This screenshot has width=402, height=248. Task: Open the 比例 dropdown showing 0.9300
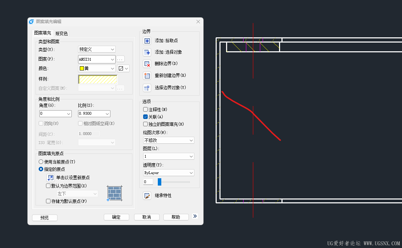(94, 113)
